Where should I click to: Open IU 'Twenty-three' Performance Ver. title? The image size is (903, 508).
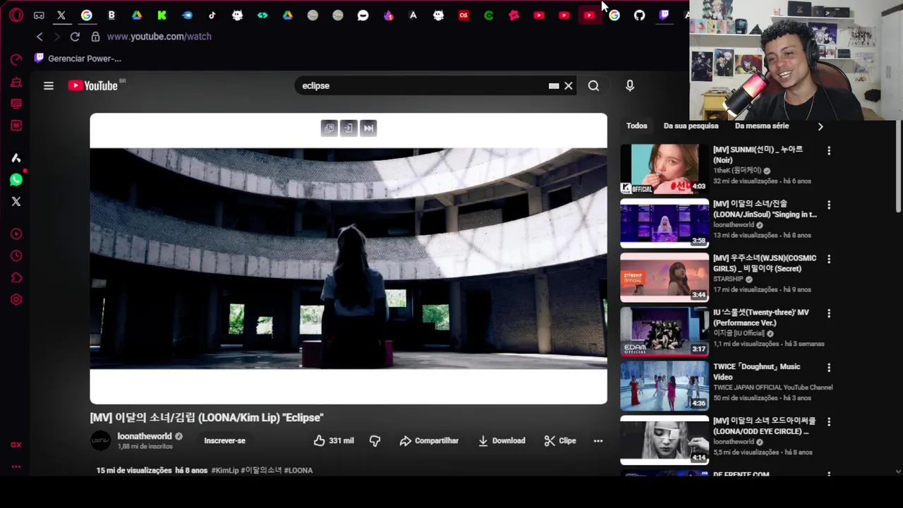tap(761, 317)
